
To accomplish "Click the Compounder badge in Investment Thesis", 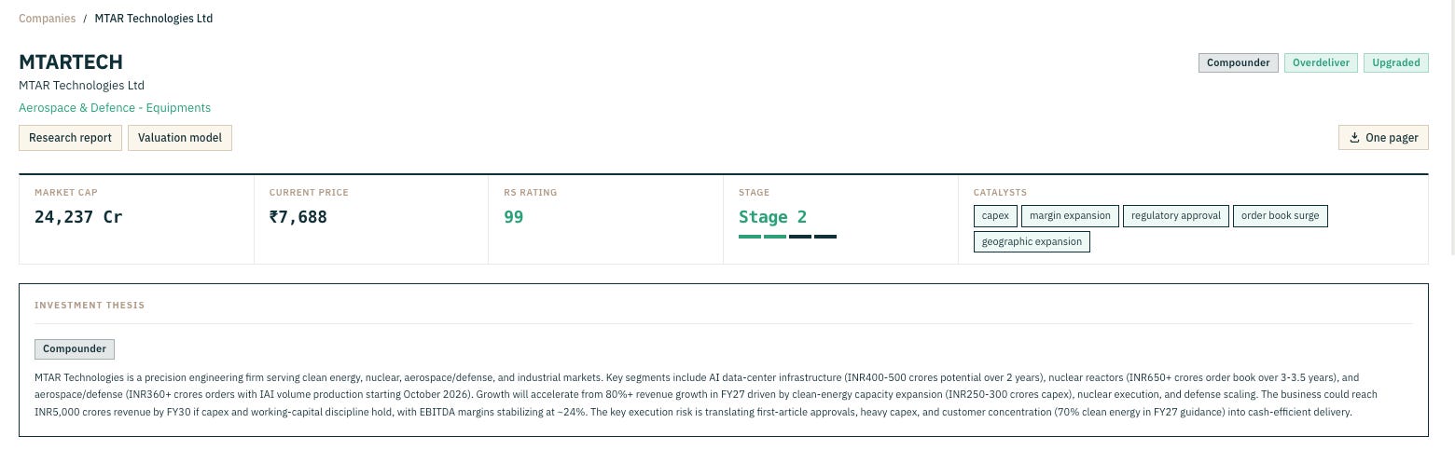I will [75, 349].
